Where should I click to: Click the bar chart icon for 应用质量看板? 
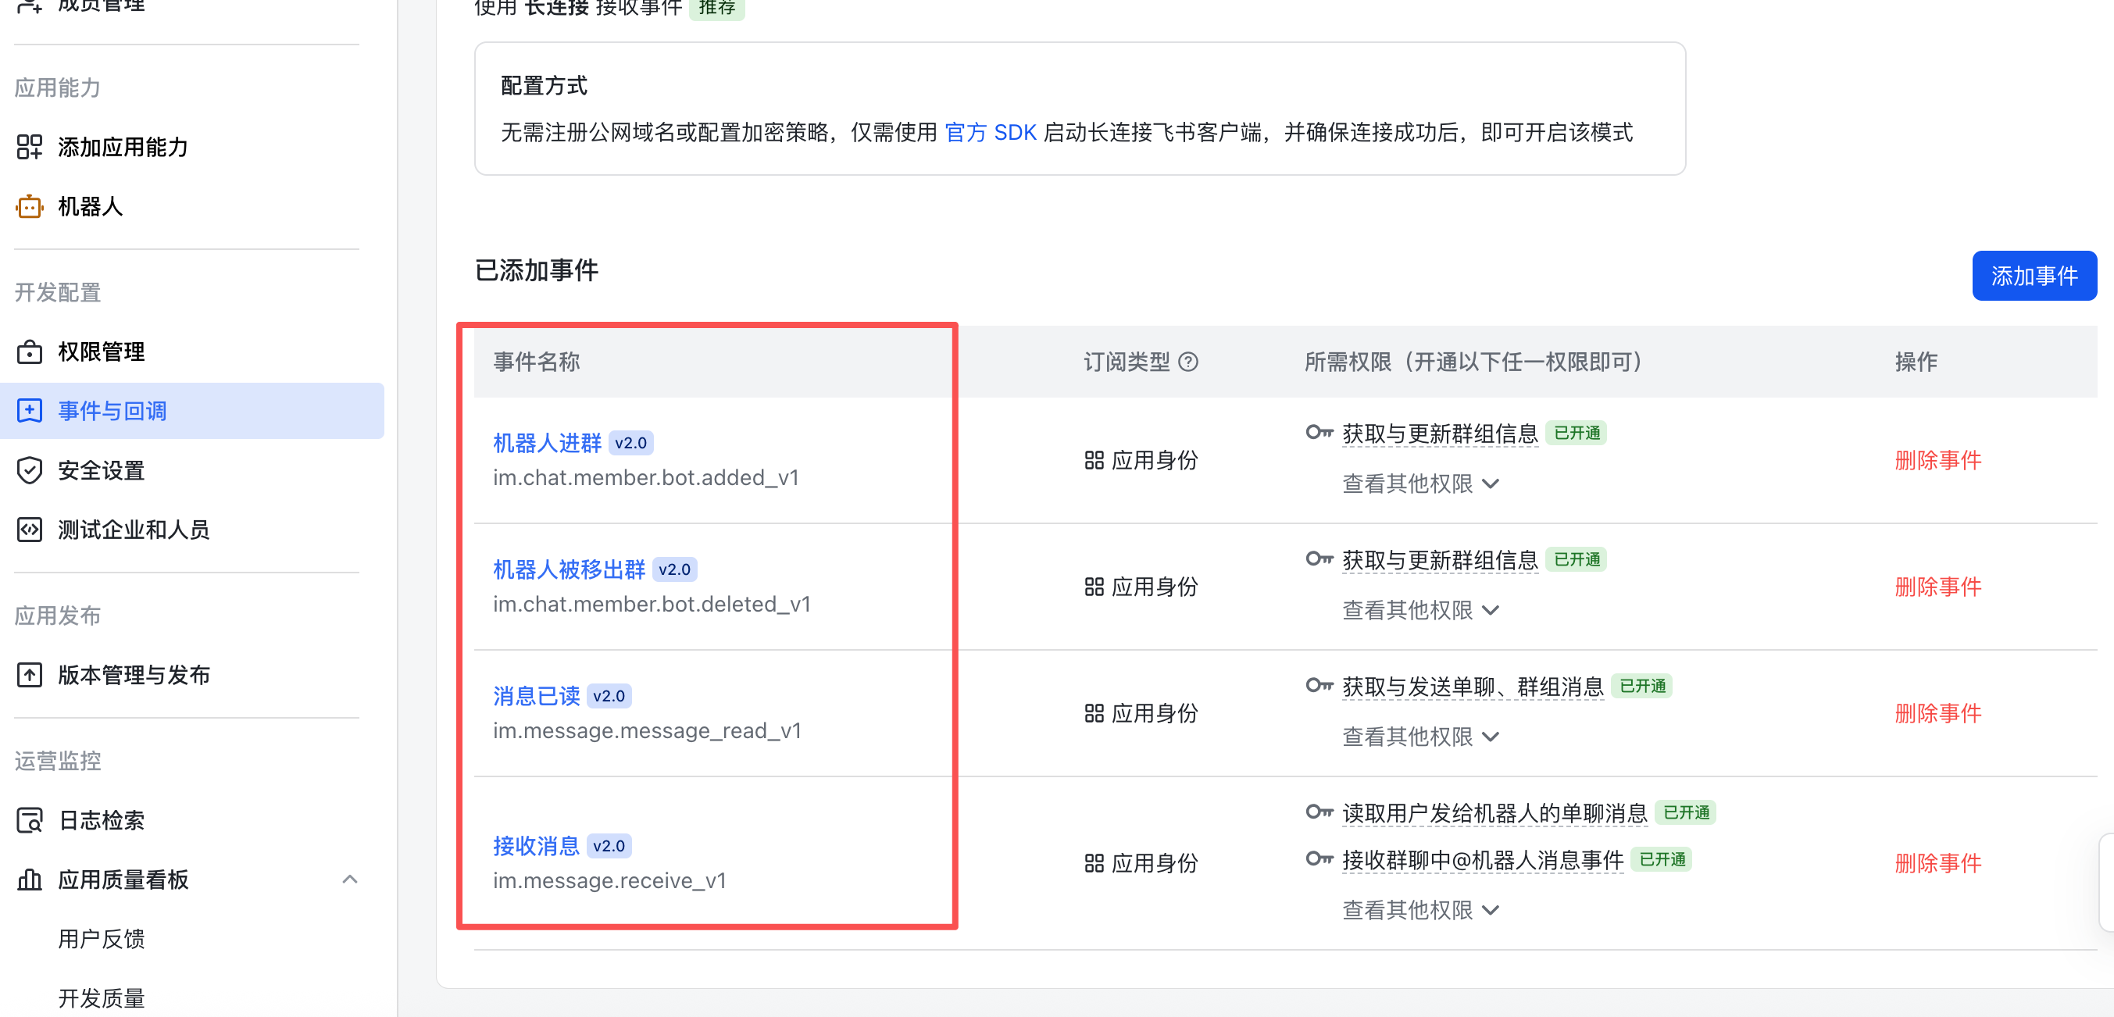click(x=30, y=880)
